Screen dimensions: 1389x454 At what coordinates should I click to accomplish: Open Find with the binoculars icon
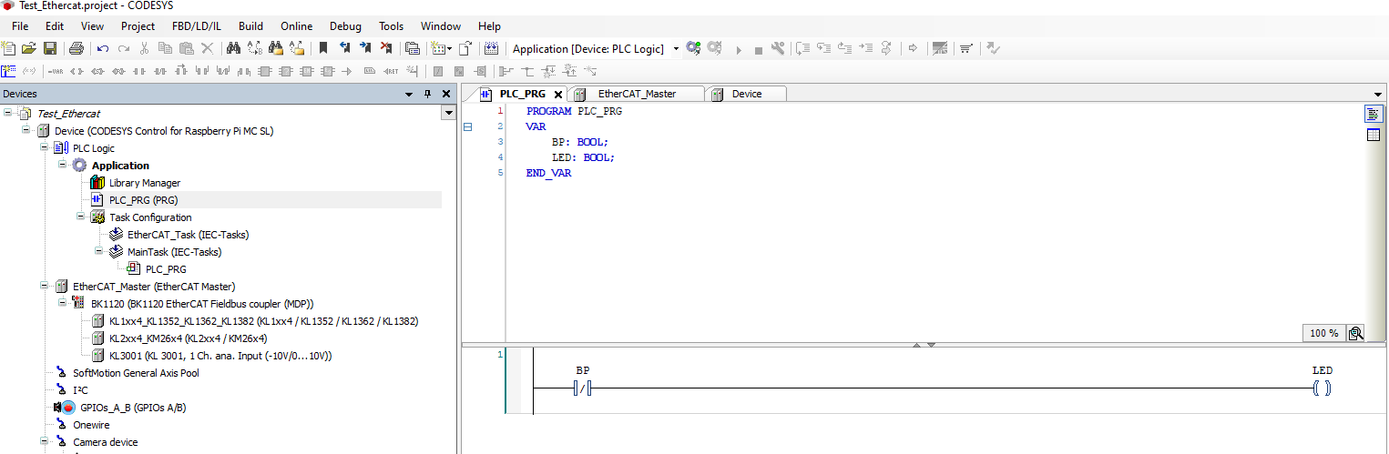(x=233, y=48)
